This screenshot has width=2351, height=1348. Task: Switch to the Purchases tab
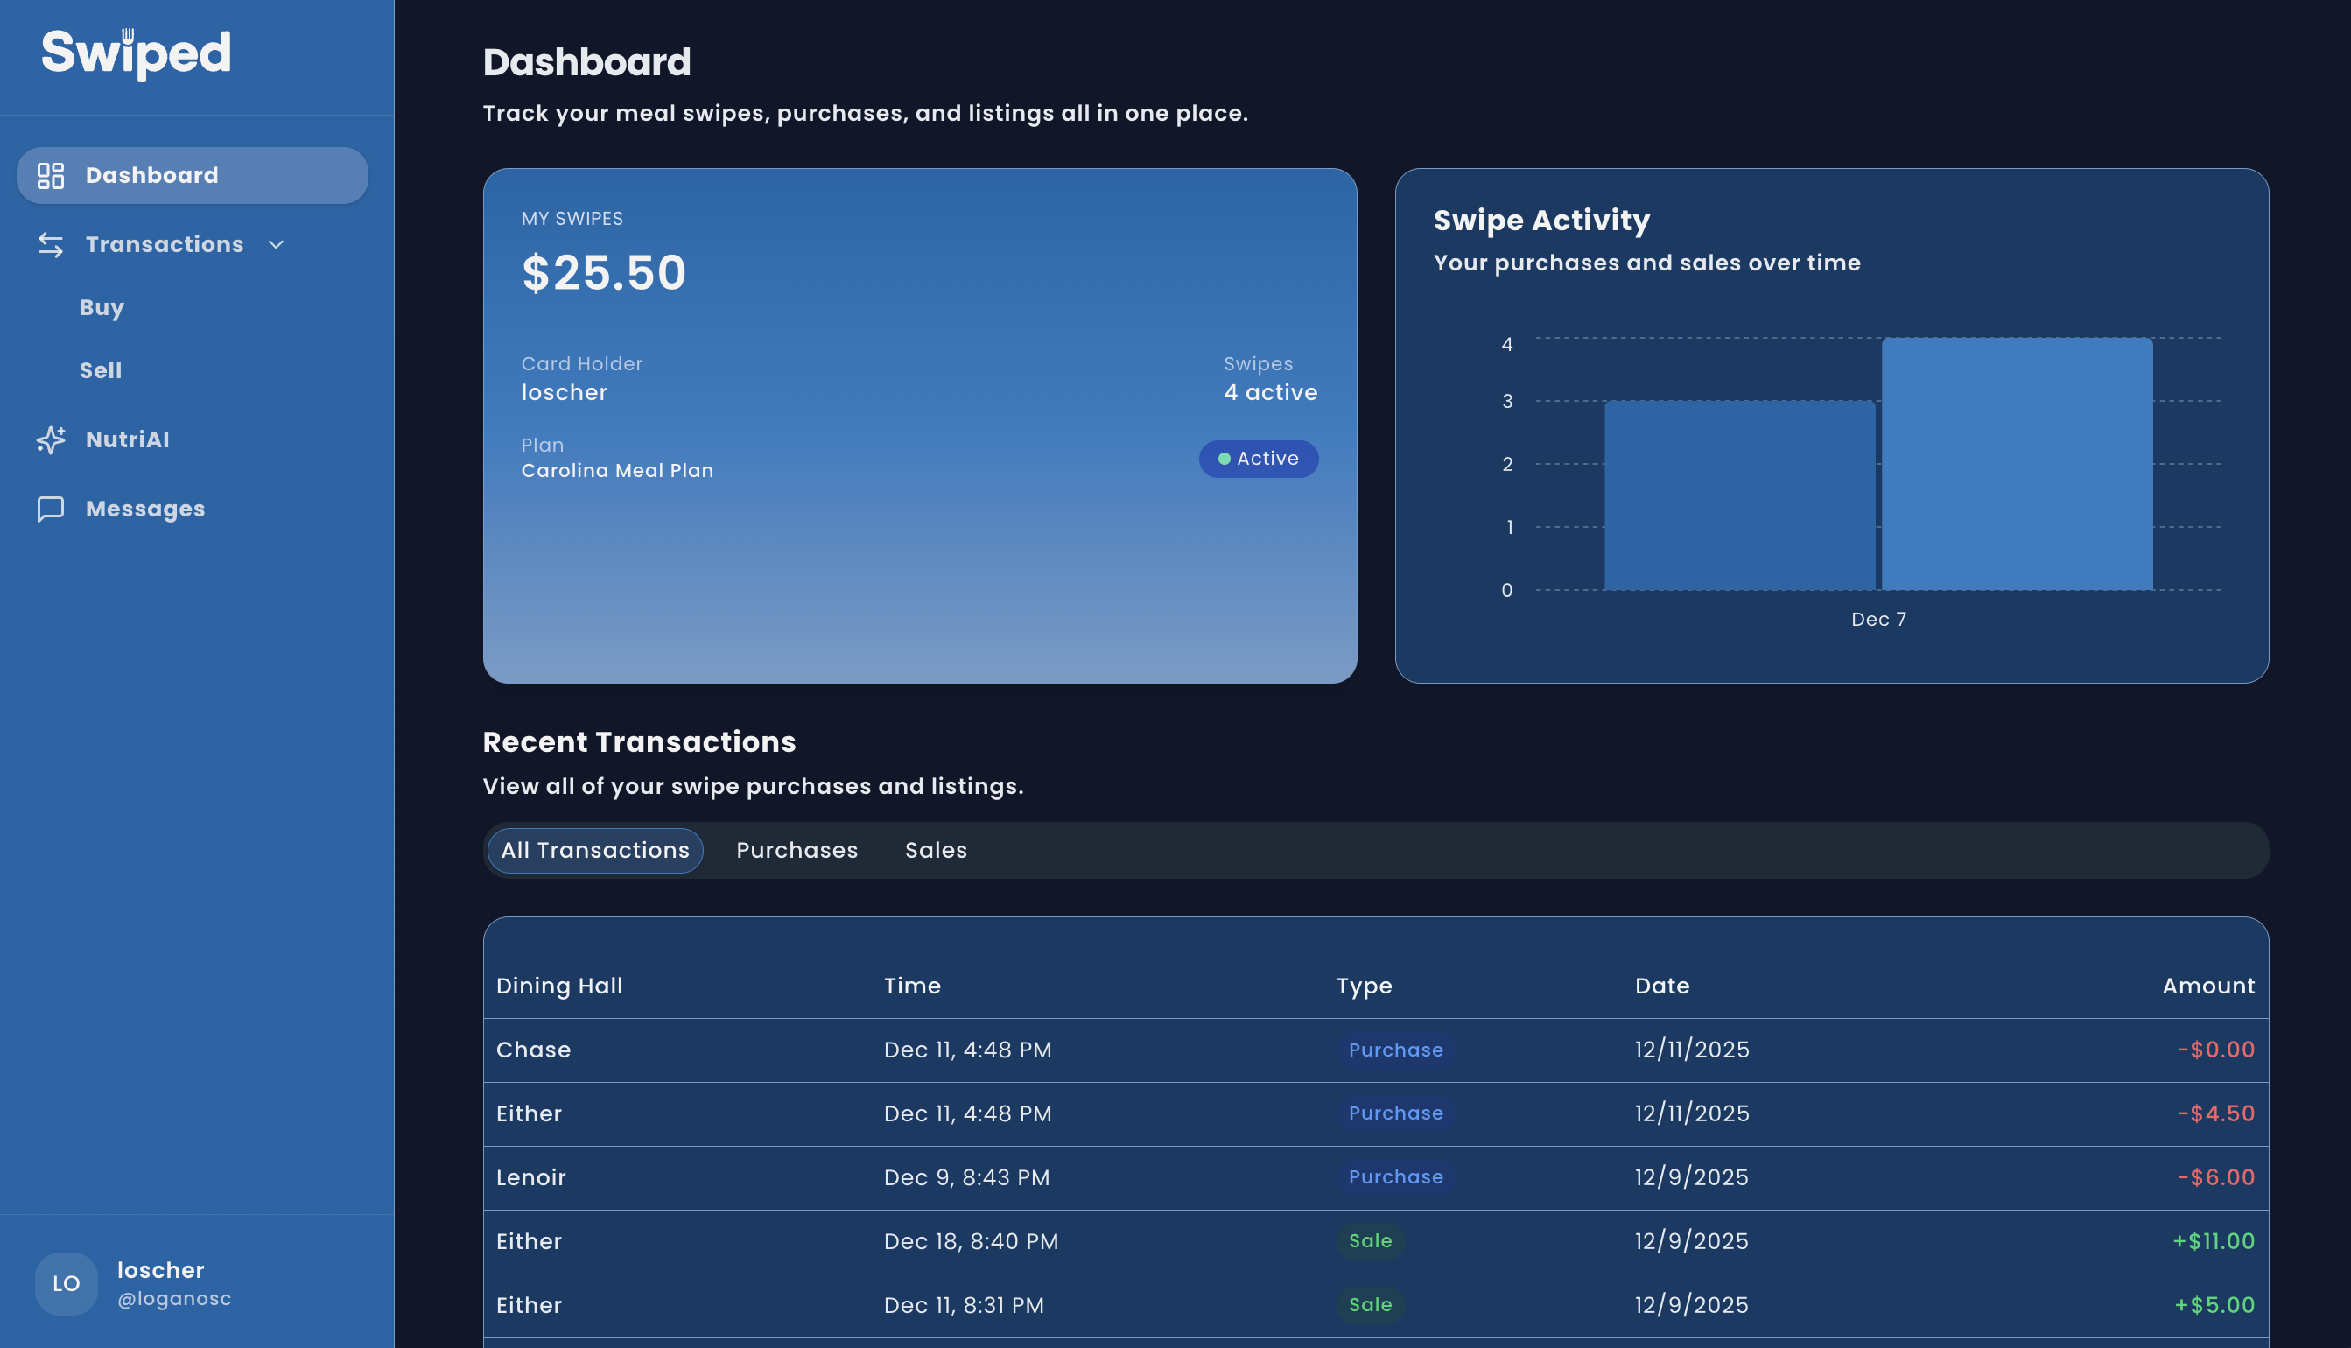coord(796,850)
